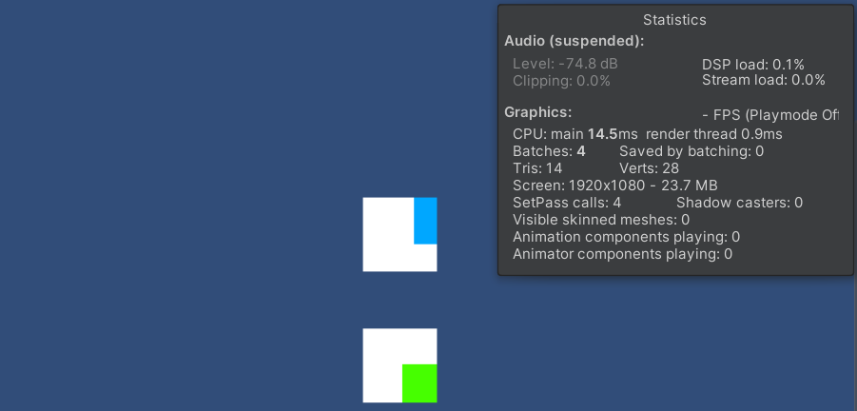Click the Graphics section heading
Viewport: 857px width, 411px height.
537,112
